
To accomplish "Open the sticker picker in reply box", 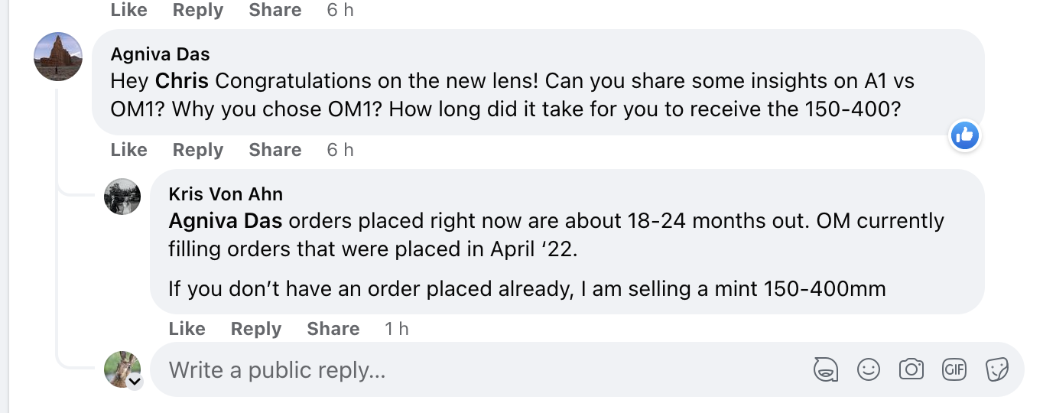I will coord(997,370).
